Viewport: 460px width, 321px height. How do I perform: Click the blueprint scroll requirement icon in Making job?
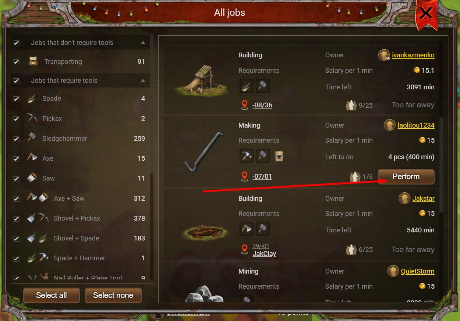point(279,156)
